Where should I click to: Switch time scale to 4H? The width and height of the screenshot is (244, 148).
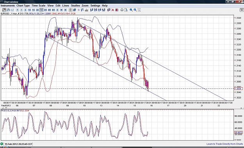(x=49, y=10)
